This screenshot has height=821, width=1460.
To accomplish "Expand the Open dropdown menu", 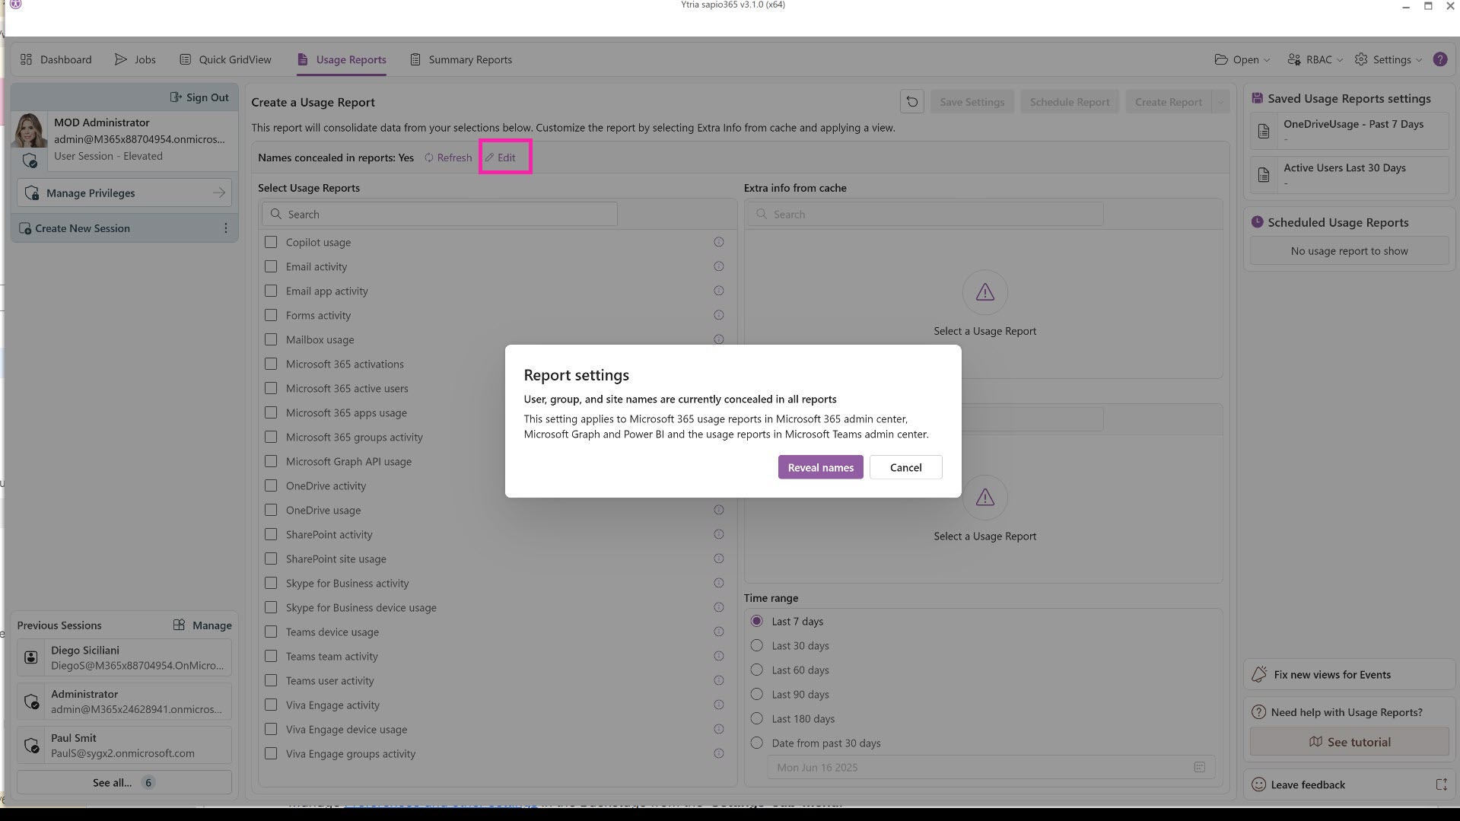I will [1242, 59].
